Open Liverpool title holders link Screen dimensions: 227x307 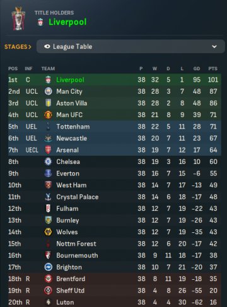[x=67, y=22]
